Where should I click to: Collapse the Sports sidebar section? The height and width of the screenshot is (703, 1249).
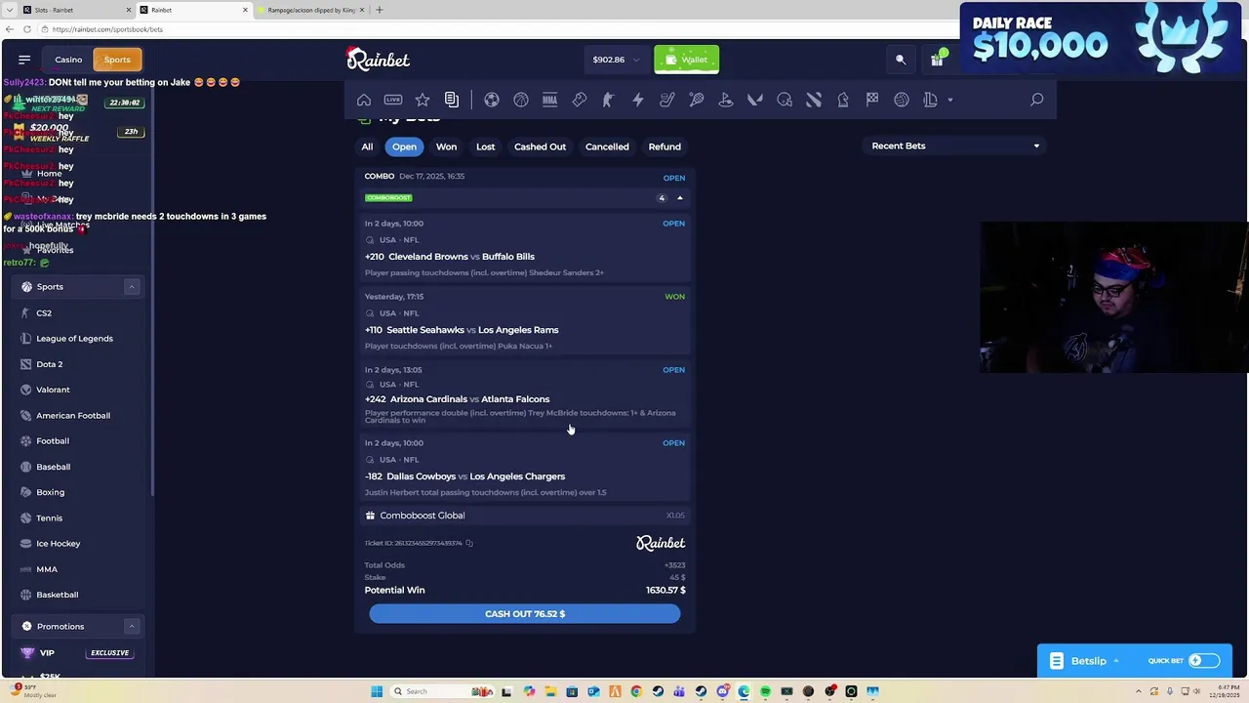(x=131, y=287)
